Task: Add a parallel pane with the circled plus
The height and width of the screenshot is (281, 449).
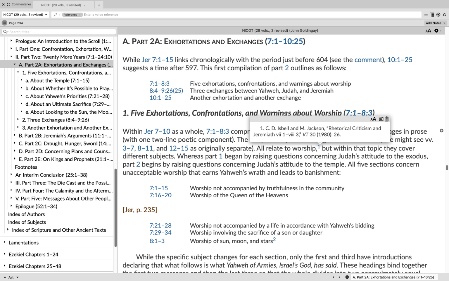Action: pos(438,15)
